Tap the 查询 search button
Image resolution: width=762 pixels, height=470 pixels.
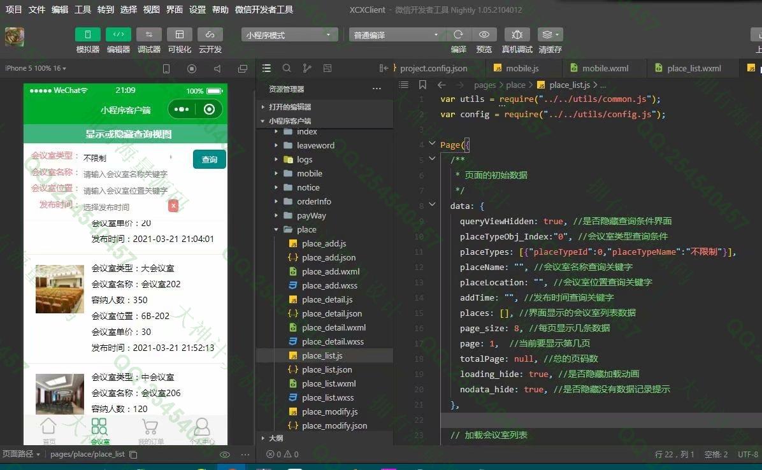[210, 159]
